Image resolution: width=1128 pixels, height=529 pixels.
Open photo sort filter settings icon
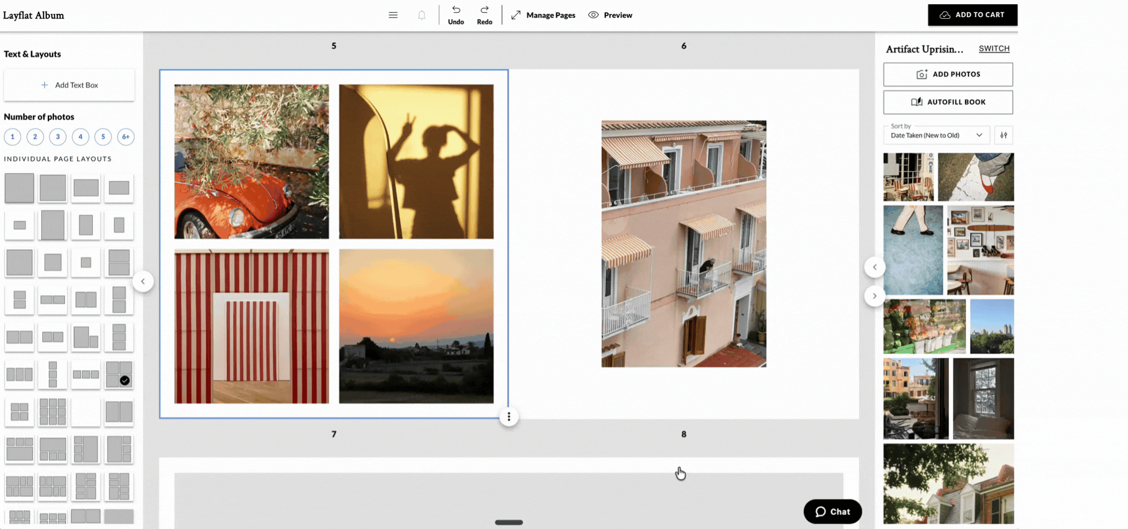[x=1003, y=135]
